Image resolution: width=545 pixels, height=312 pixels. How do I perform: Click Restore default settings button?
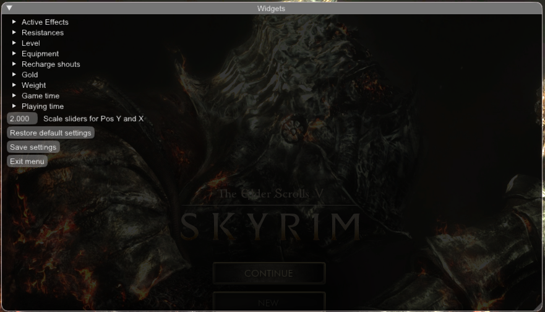(50, 133)
